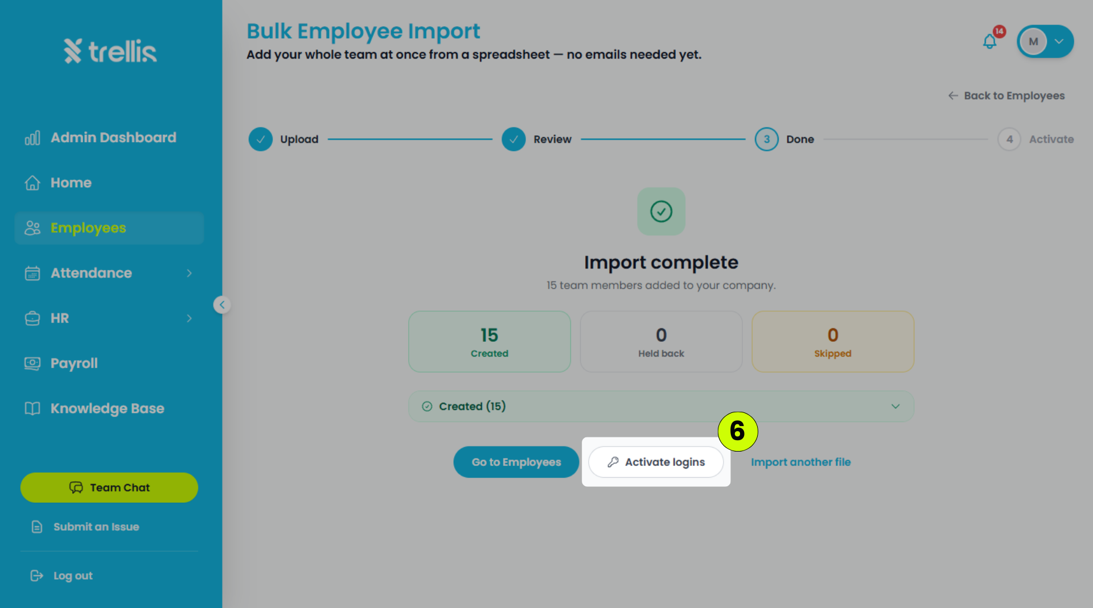
Task: Click the large green import success checkmark
Action: coord(661,212)
